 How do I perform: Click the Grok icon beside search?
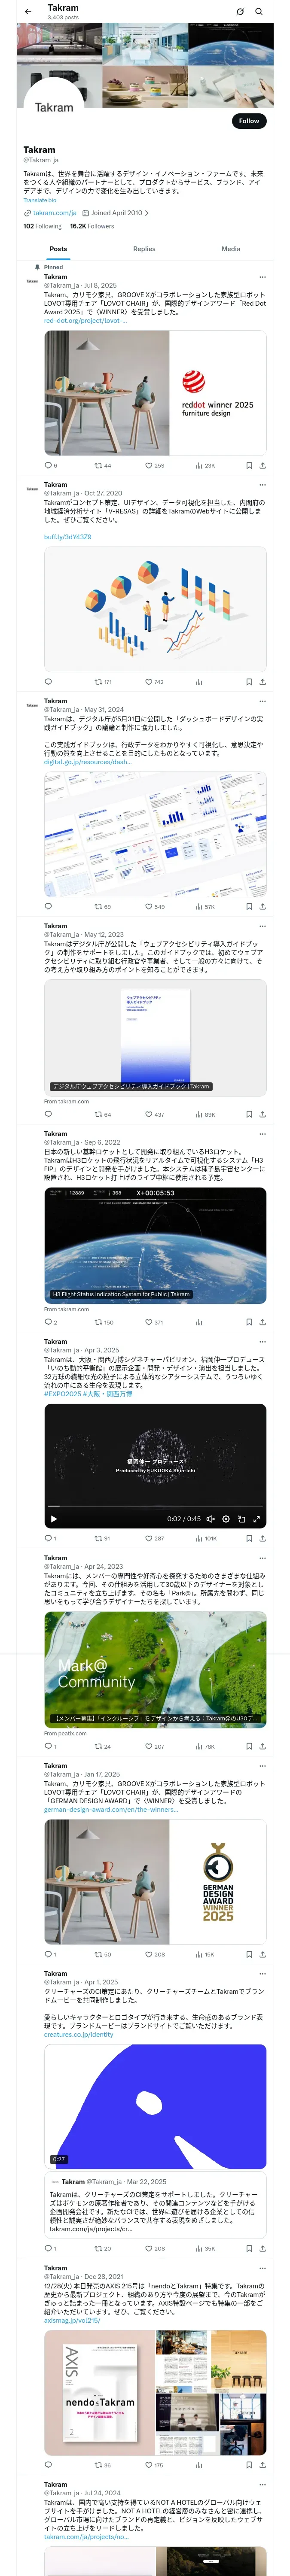tap(240, 11)
